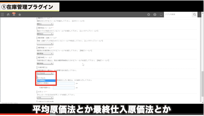
Task: Open the settings gear icon
Action: (x=149, y=15)
